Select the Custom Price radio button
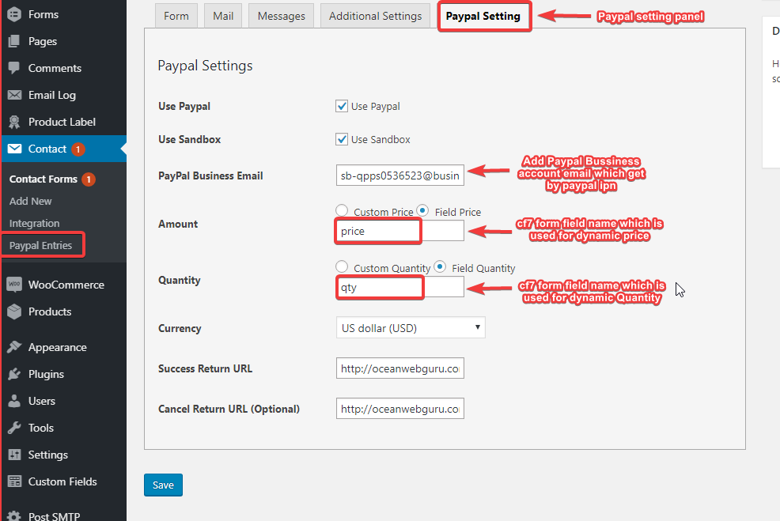780x521 pixels. 342,210
